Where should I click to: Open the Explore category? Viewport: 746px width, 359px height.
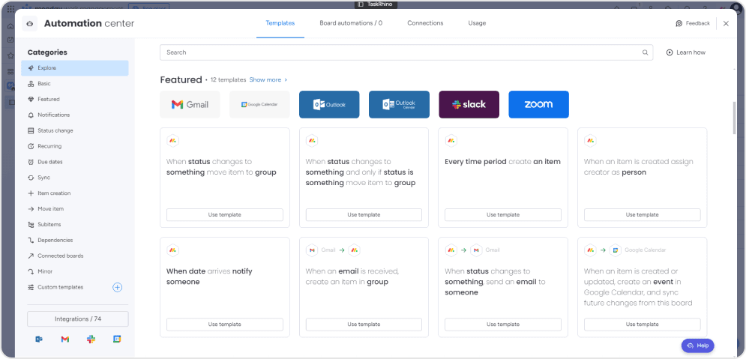[x=75, y=68]
